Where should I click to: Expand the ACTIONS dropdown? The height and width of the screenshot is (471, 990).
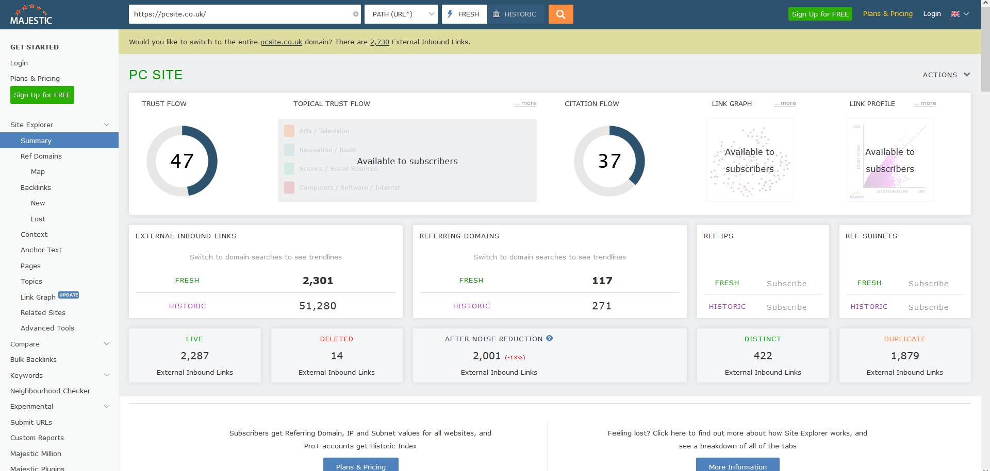point(947,75)
